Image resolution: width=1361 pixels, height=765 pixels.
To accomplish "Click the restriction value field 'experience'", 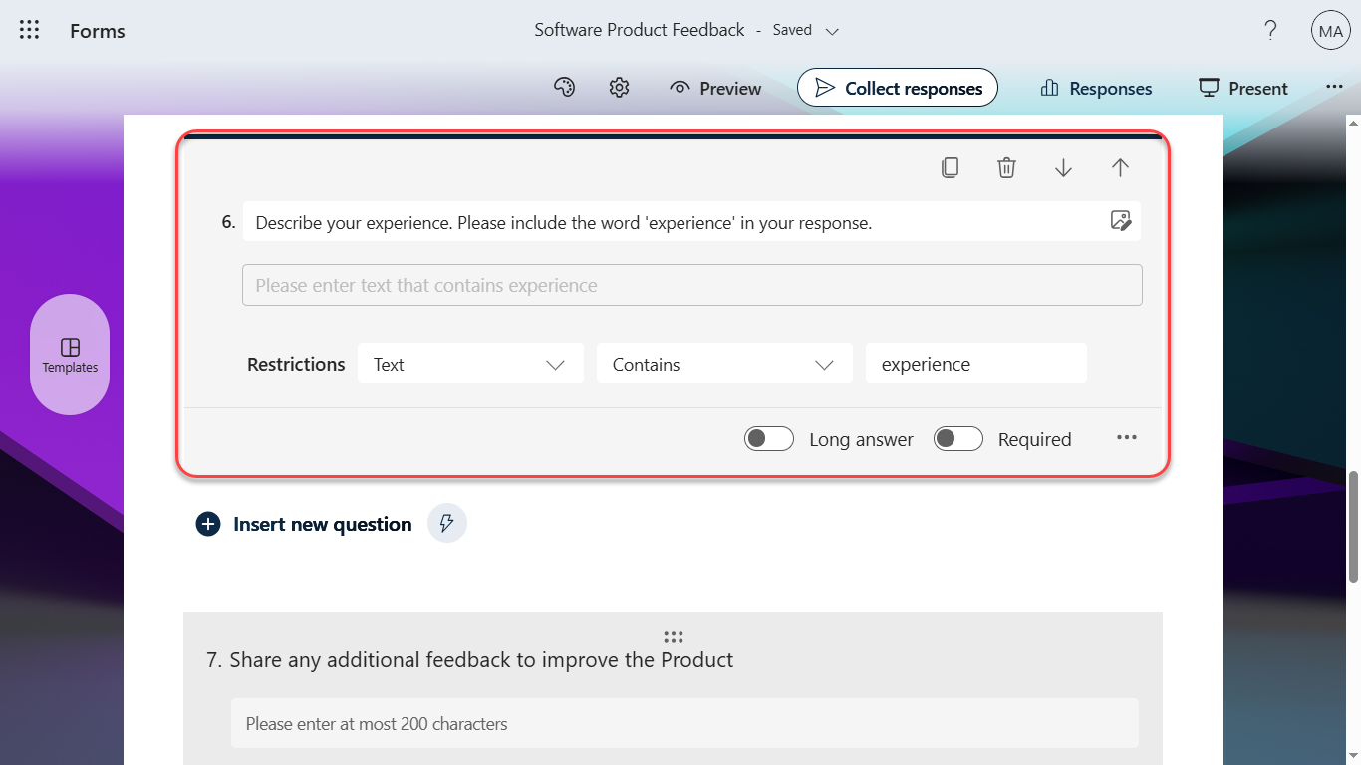I will tap(975, 365).
